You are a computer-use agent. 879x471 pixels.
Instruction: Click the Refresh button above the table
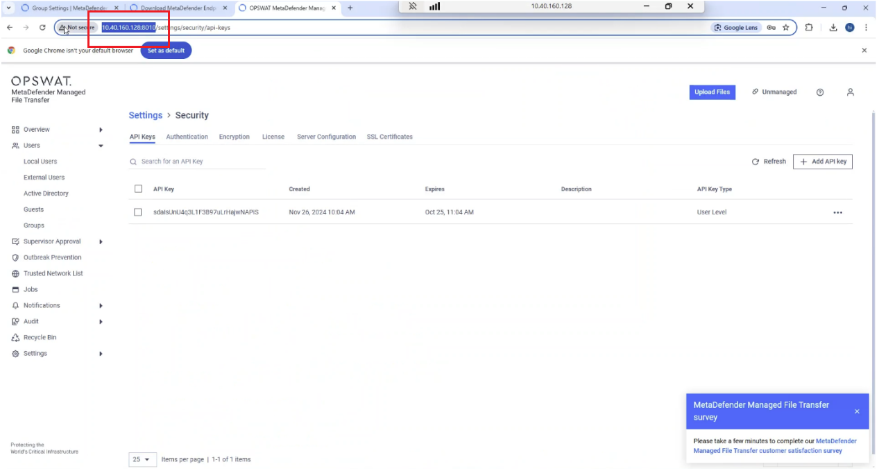tap(769, 162)
